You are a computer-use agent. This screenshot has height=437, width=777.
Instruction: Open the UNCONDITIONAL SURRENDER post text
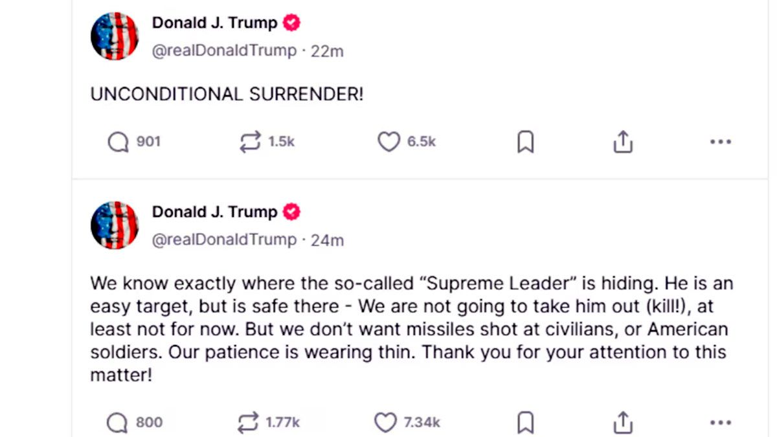click(227, 94)
